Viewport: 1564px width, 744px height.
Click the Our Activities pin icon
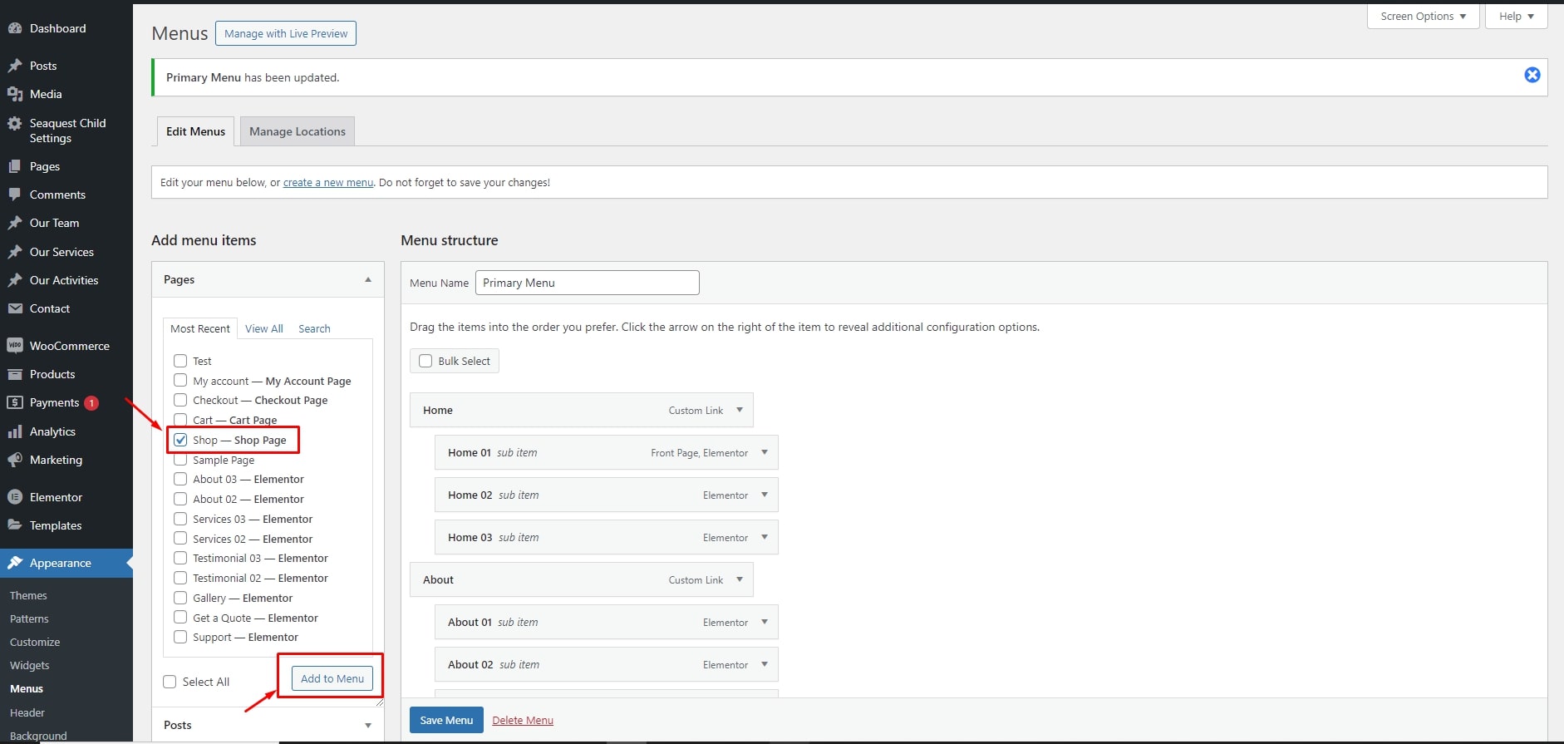click(x=15, y=280)
